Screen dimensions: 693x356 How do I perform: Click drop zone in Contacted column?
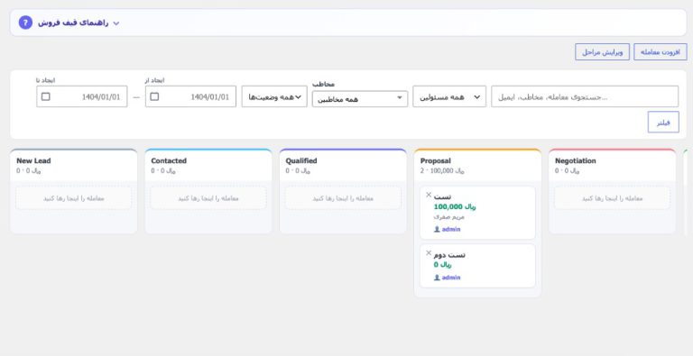(208, 198)
